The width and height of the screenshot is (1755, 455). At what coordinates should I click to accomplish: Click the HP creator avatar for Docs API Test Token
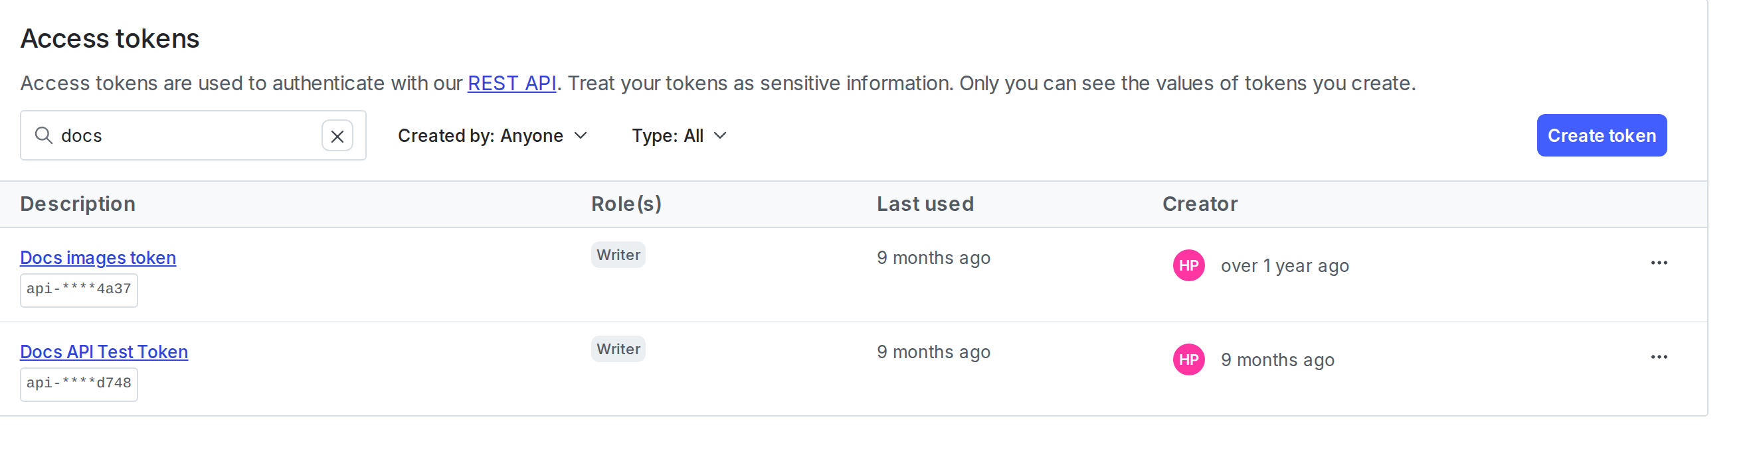coord(1188,359)
